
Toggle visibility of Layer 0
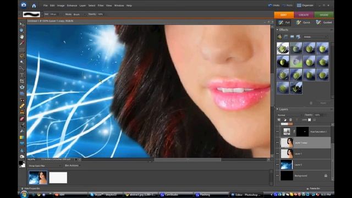point(277,165)
